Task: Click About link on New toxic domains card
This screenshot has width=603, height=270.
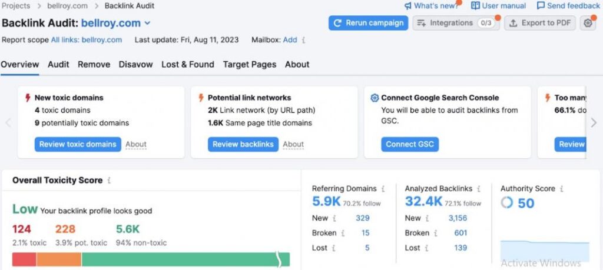Action: 136,145
